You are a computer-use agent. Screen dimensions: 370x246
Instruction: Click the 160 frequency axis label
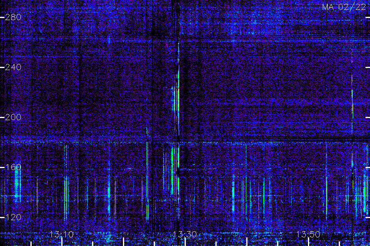13,167
